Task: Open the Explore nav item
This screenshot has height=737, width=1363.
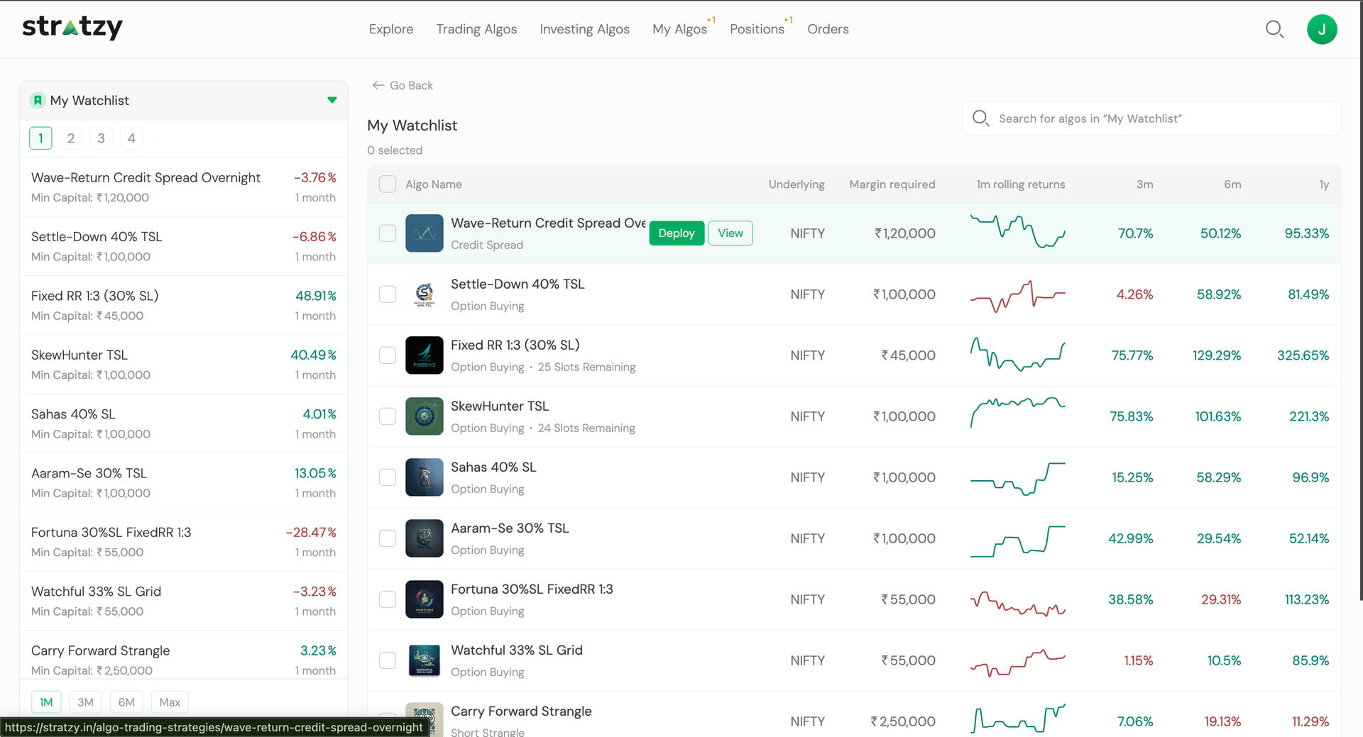Action: (391, 29)
